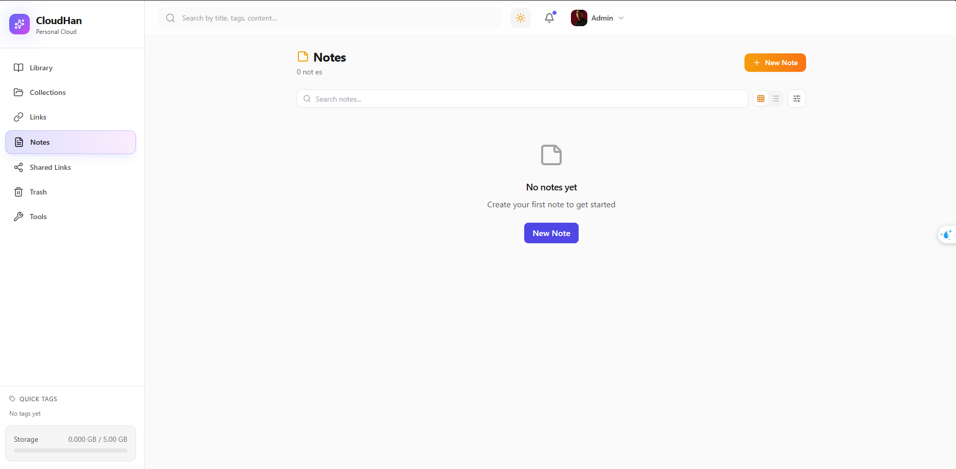Image resolution: width=956 pixels, height=469 pixels.
Task: Open the notifications bell
Action: pos(549,18)
